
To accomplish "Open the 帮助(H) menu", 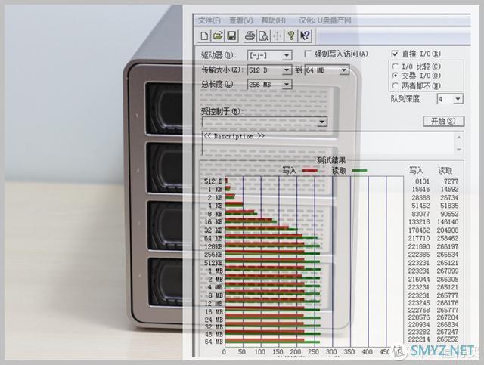I will tap(273, 20).
